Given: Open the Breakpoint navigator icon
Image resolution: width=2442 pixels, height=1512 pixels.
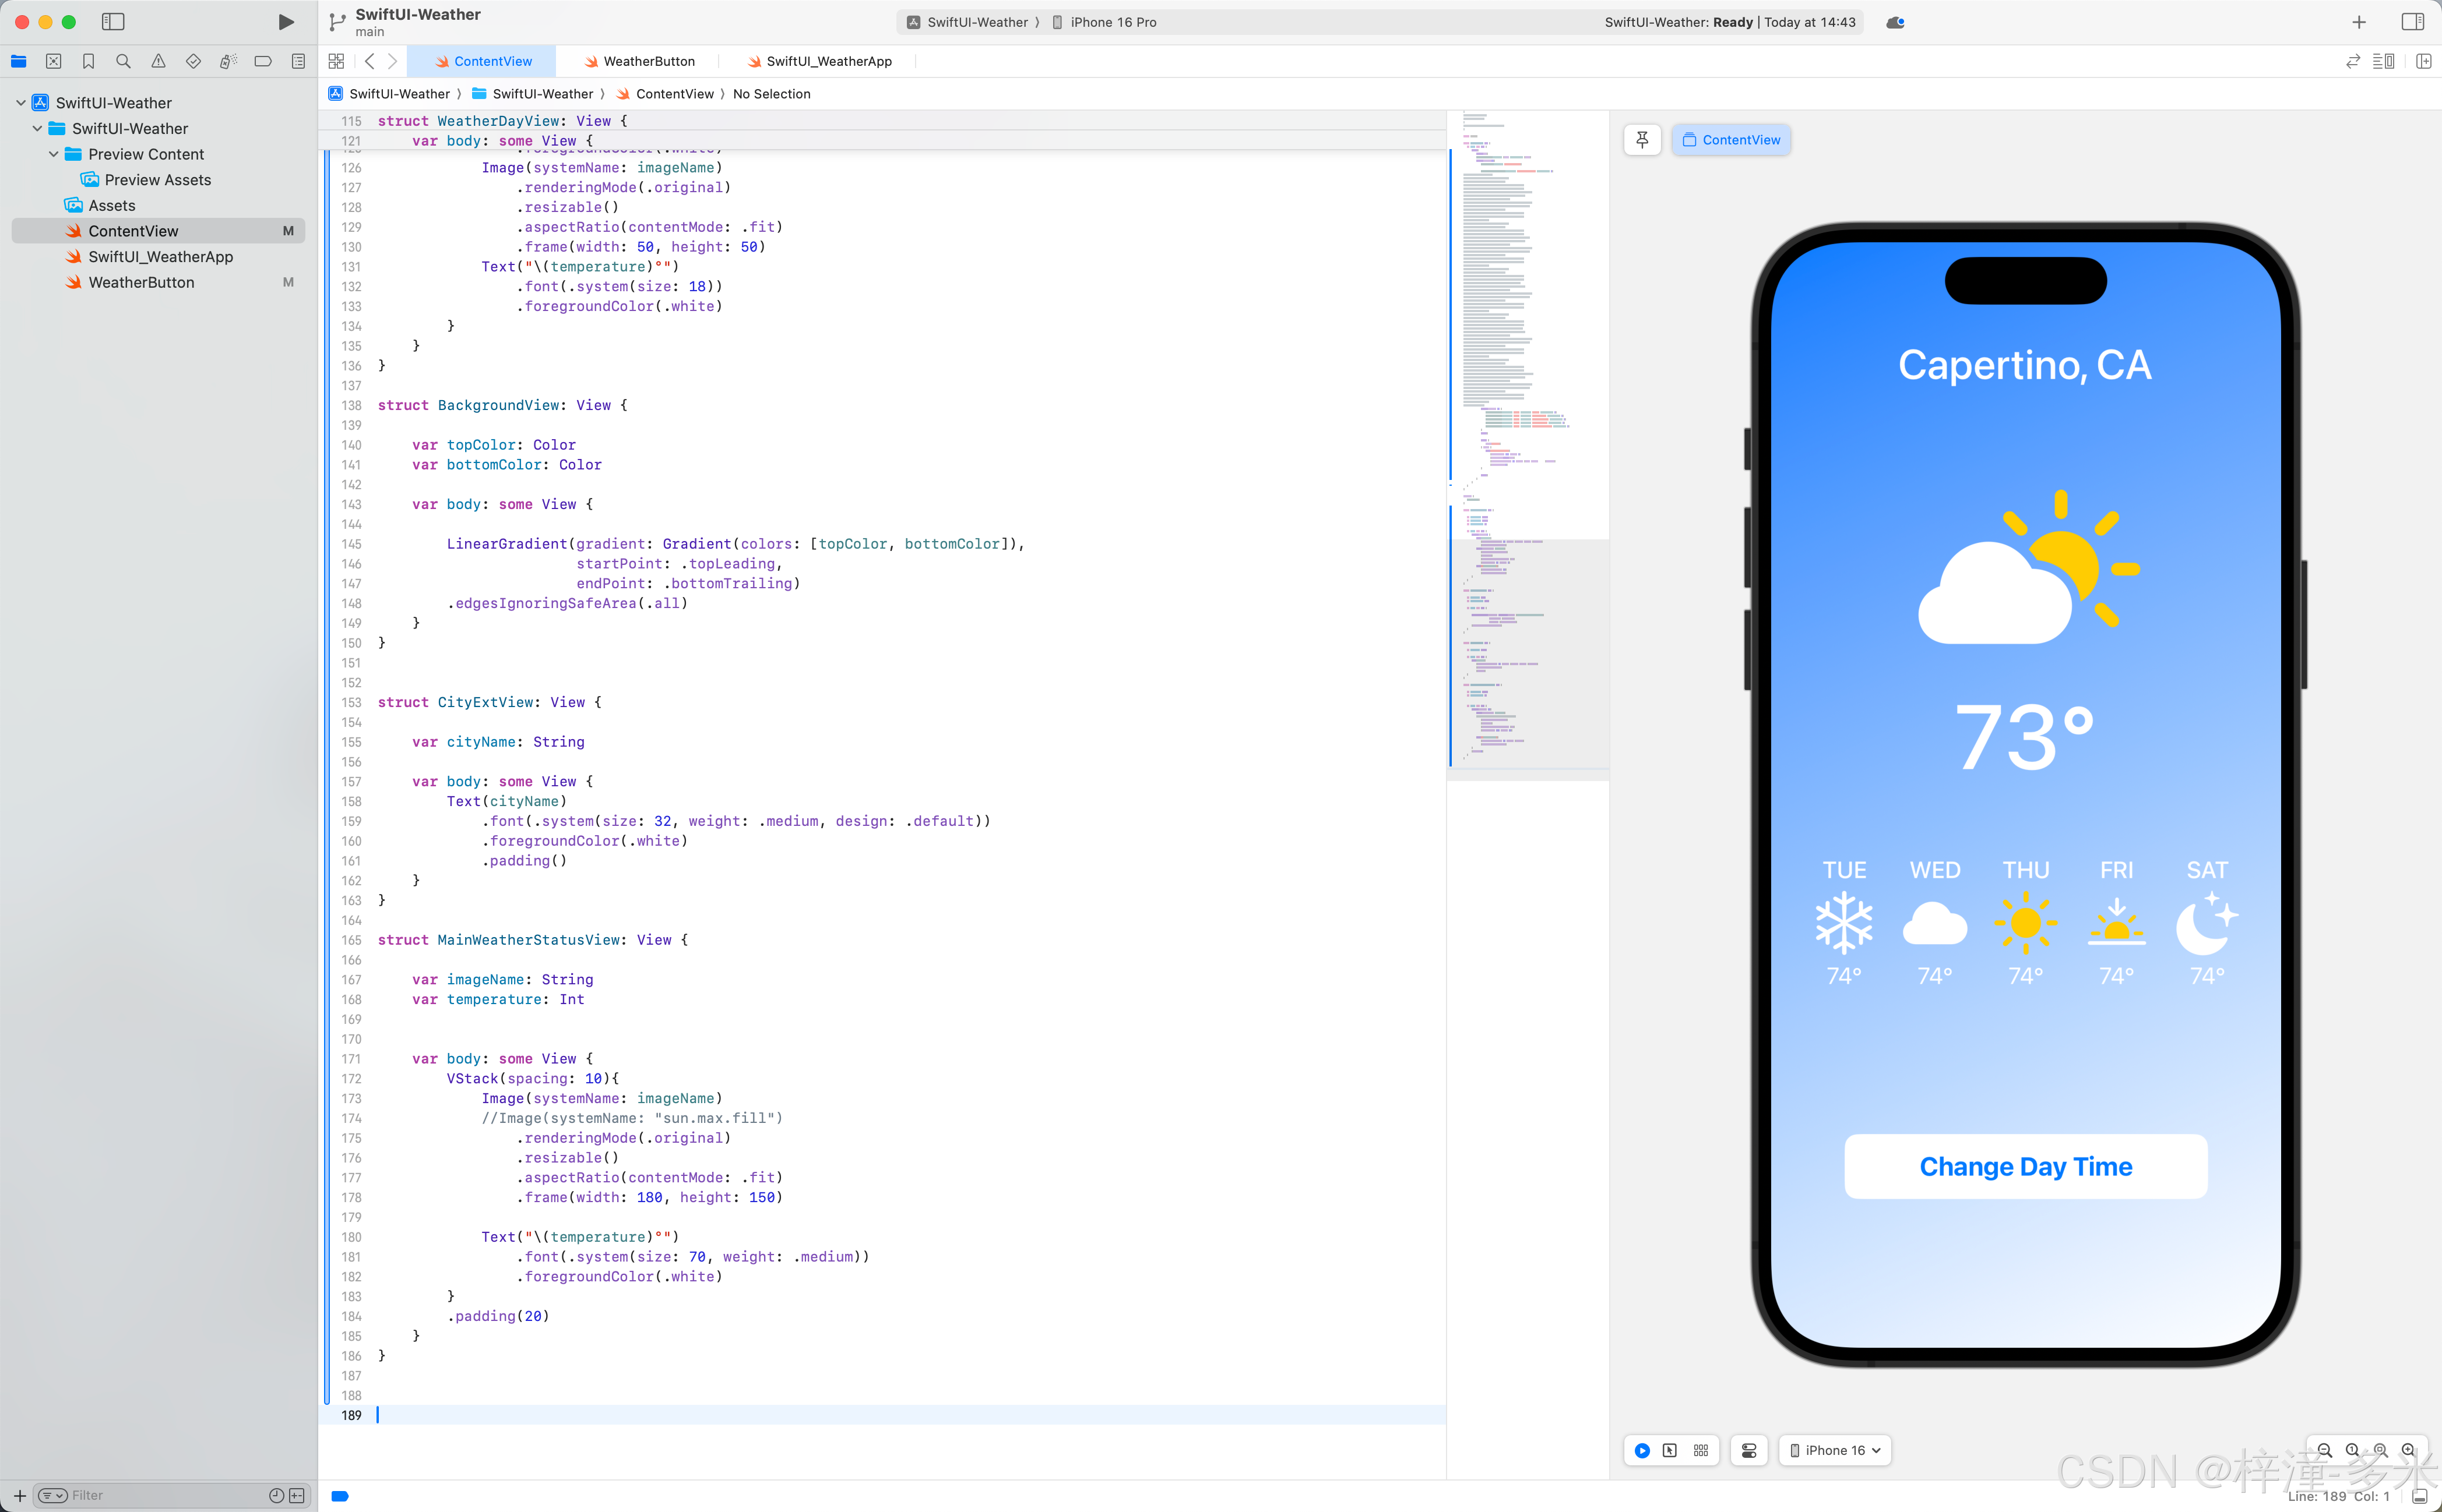Looking at the screenshot, I should tap(263, 61).
